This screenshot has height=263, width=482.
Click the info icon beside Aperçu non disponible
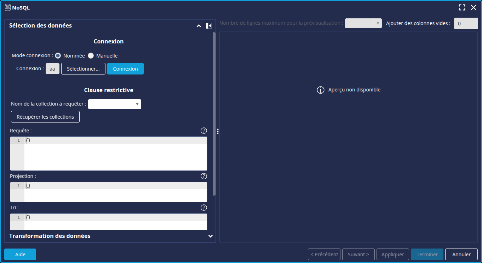320,90
